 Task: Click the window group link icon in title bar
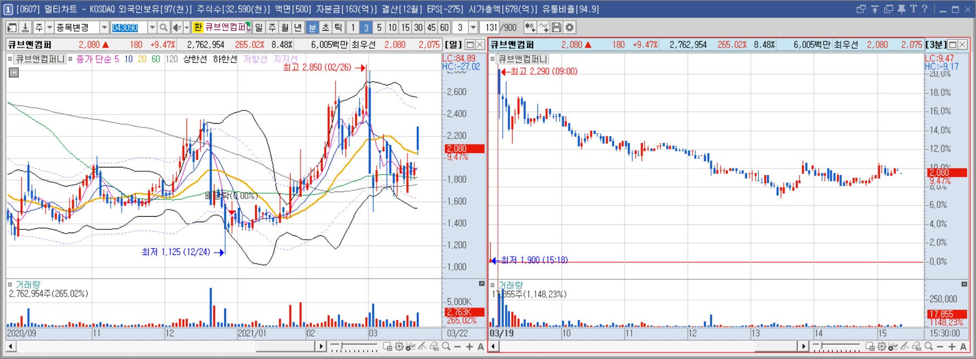pos(861,9)
